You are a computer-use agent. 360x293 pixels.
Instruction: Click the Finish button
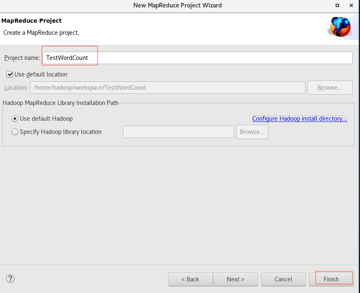click(331, 279)
